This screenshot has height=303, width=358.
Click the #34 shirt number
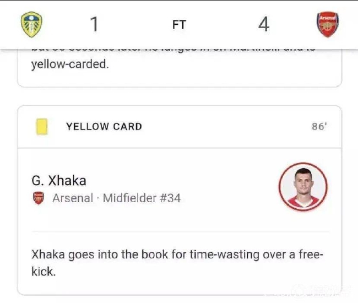[170, 198]
